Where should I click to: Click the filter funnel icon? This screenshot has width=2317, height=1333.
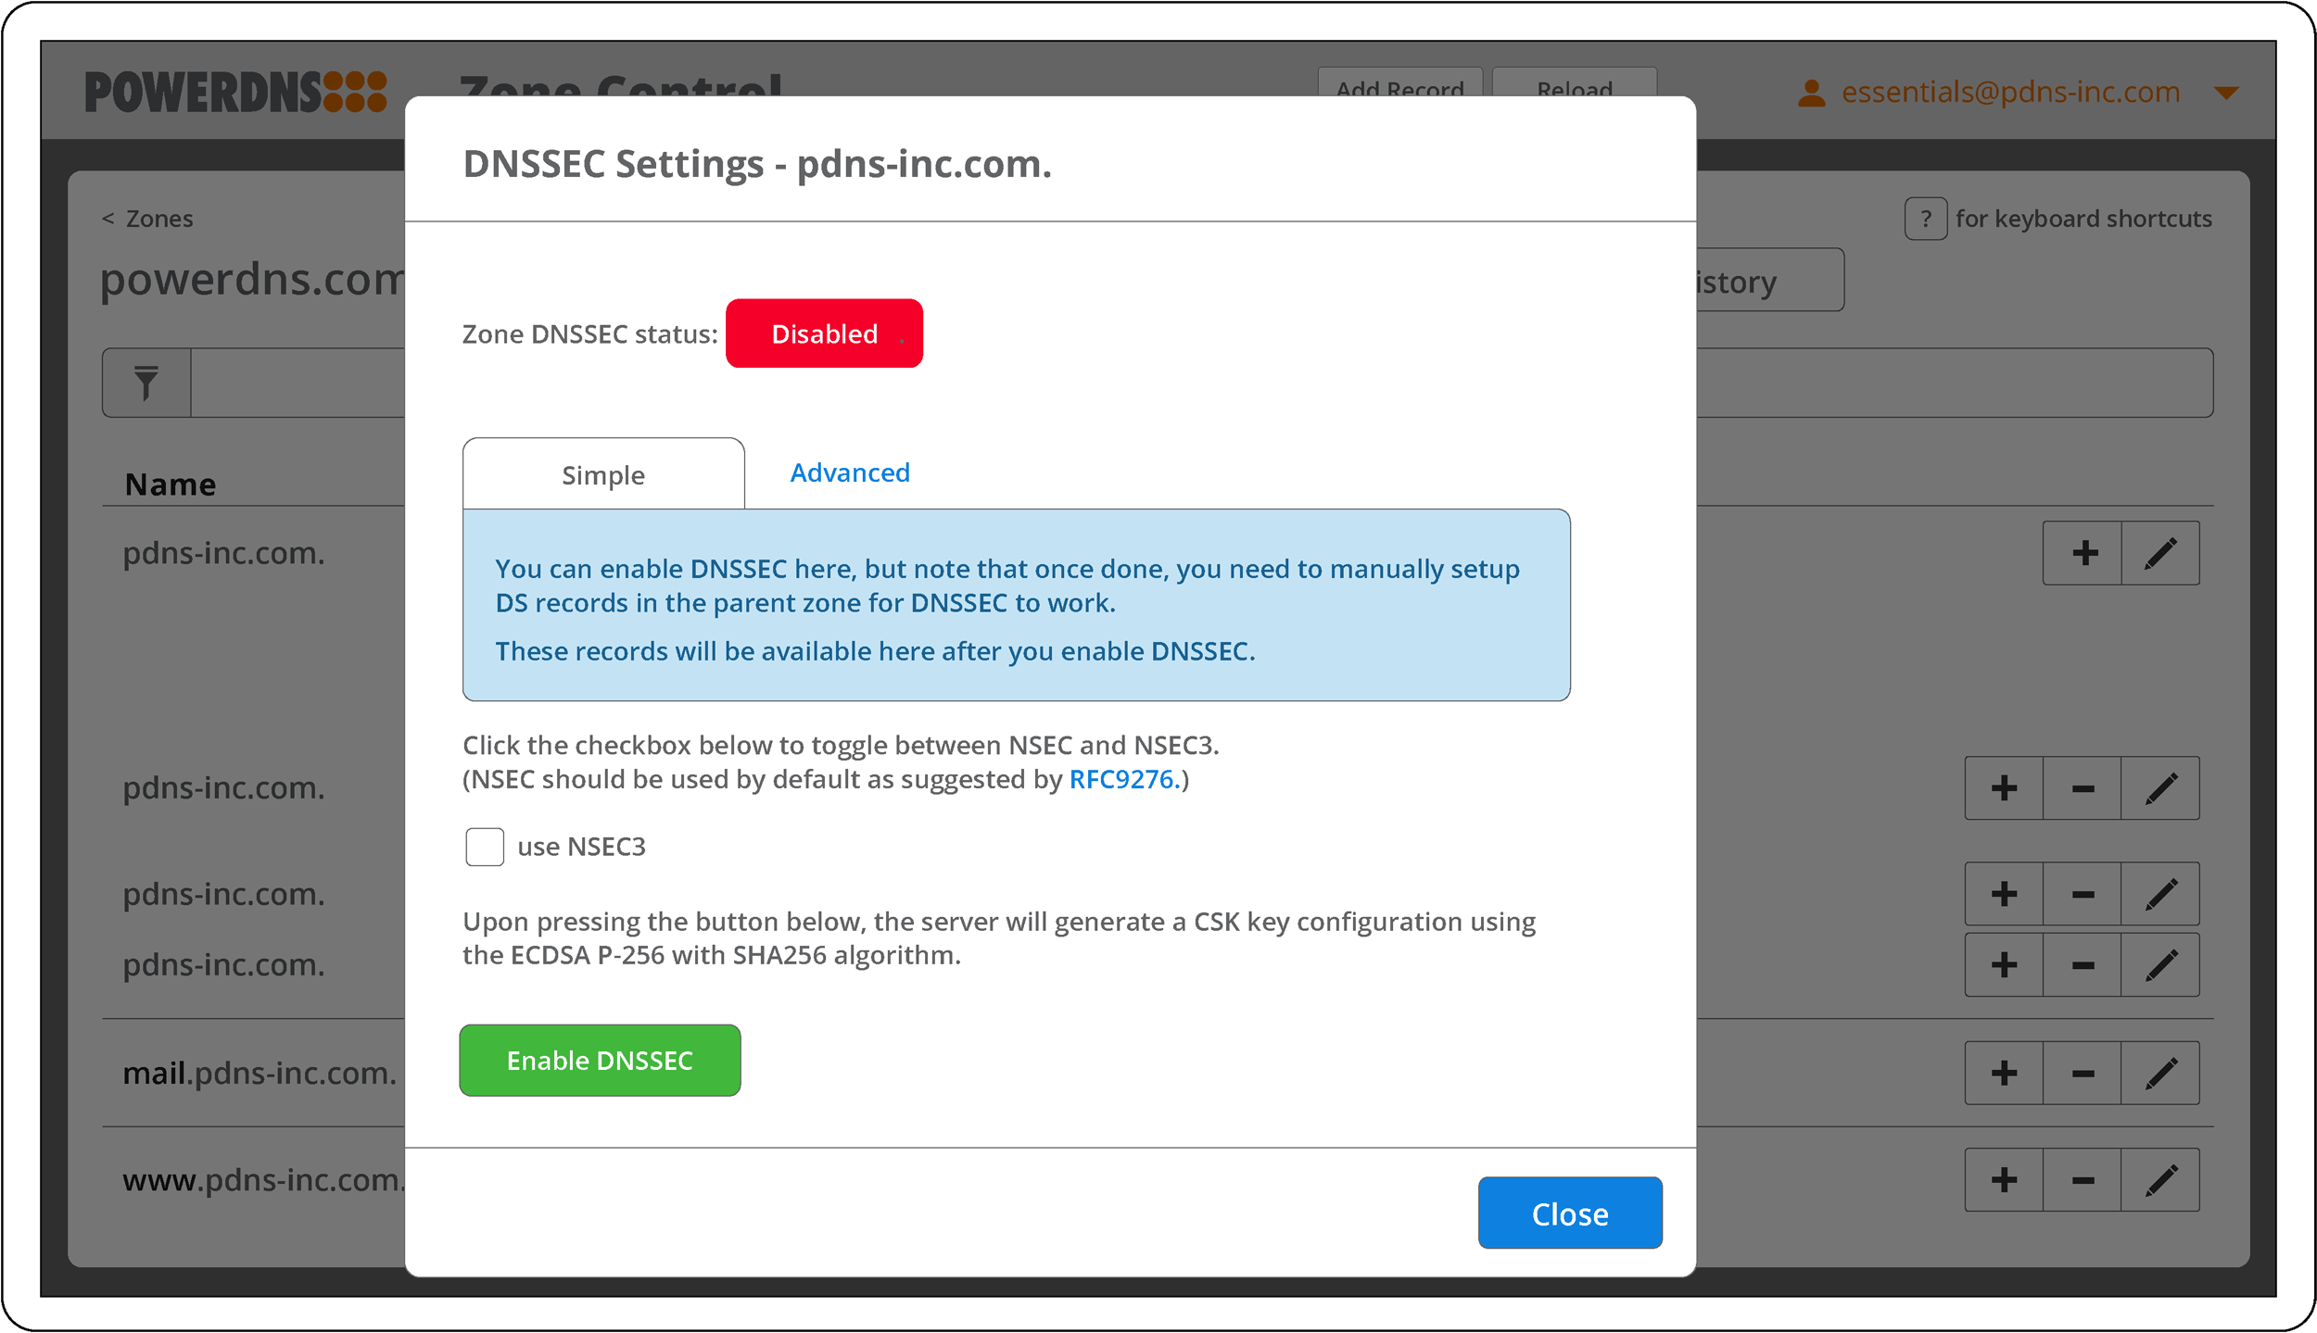coord(146,383)
